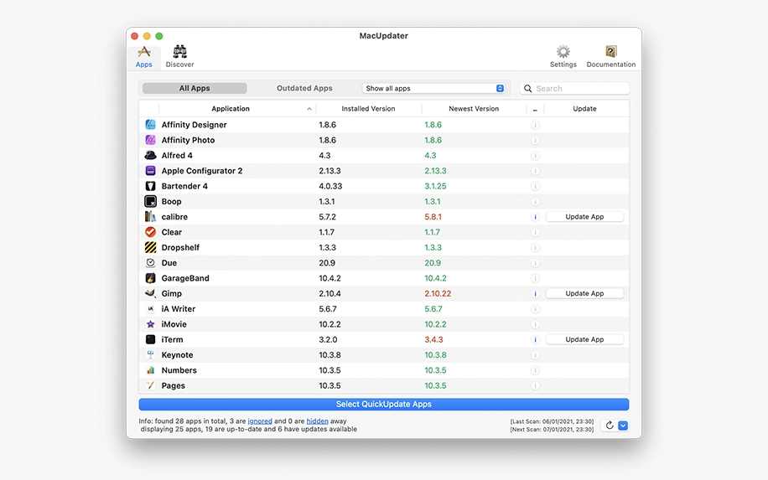Screen dimensions: 768x480
Task: Select the Due version 20.9 installed
Action: (x=327, y=263)
